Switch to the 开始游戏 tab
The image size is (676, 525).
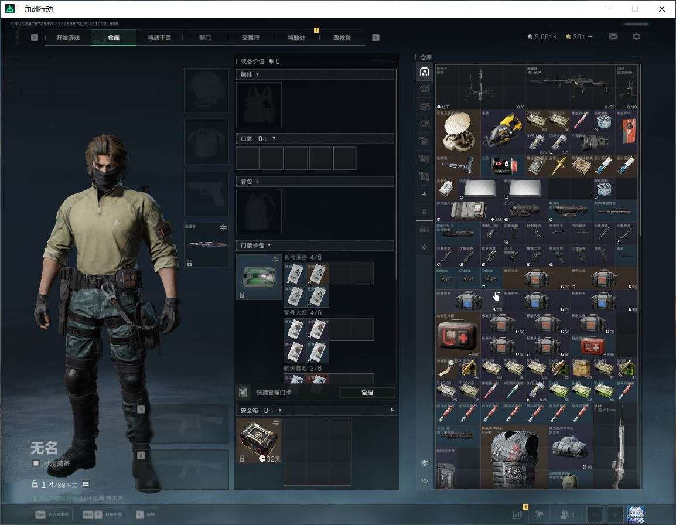68,37
